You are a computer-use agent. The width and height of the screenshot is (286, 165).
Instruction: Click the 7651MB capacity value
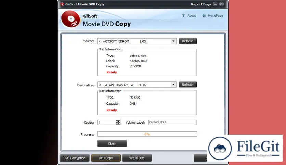click(x=135, y=66)
